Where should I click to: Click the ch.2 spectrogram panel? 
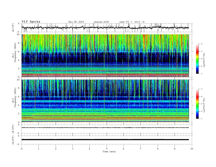pos(105,101)
